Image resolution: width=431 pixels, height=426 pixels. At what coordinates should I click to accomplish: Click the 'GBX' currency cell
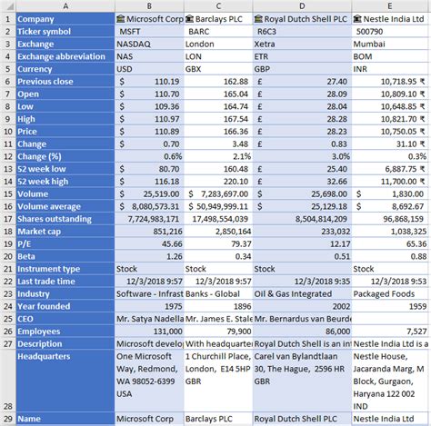[x=218, y=69]
